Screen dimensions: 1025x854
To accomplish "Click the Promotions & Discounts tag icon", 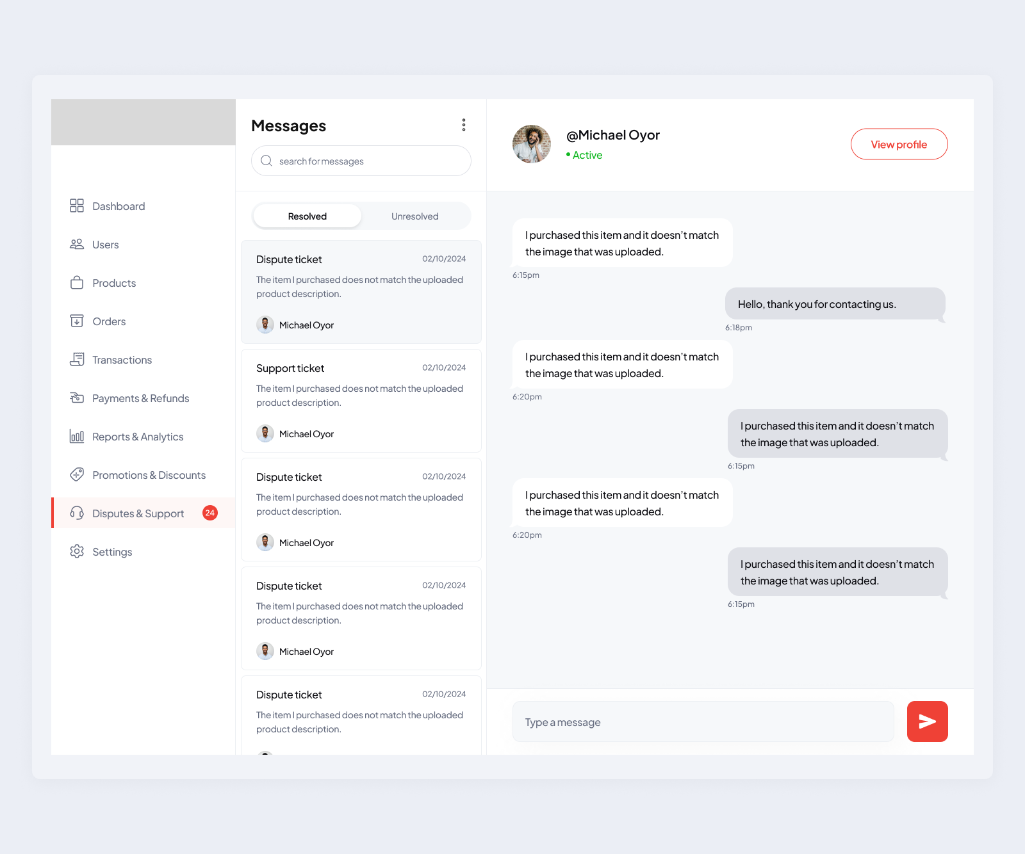I will coord(77,474).
